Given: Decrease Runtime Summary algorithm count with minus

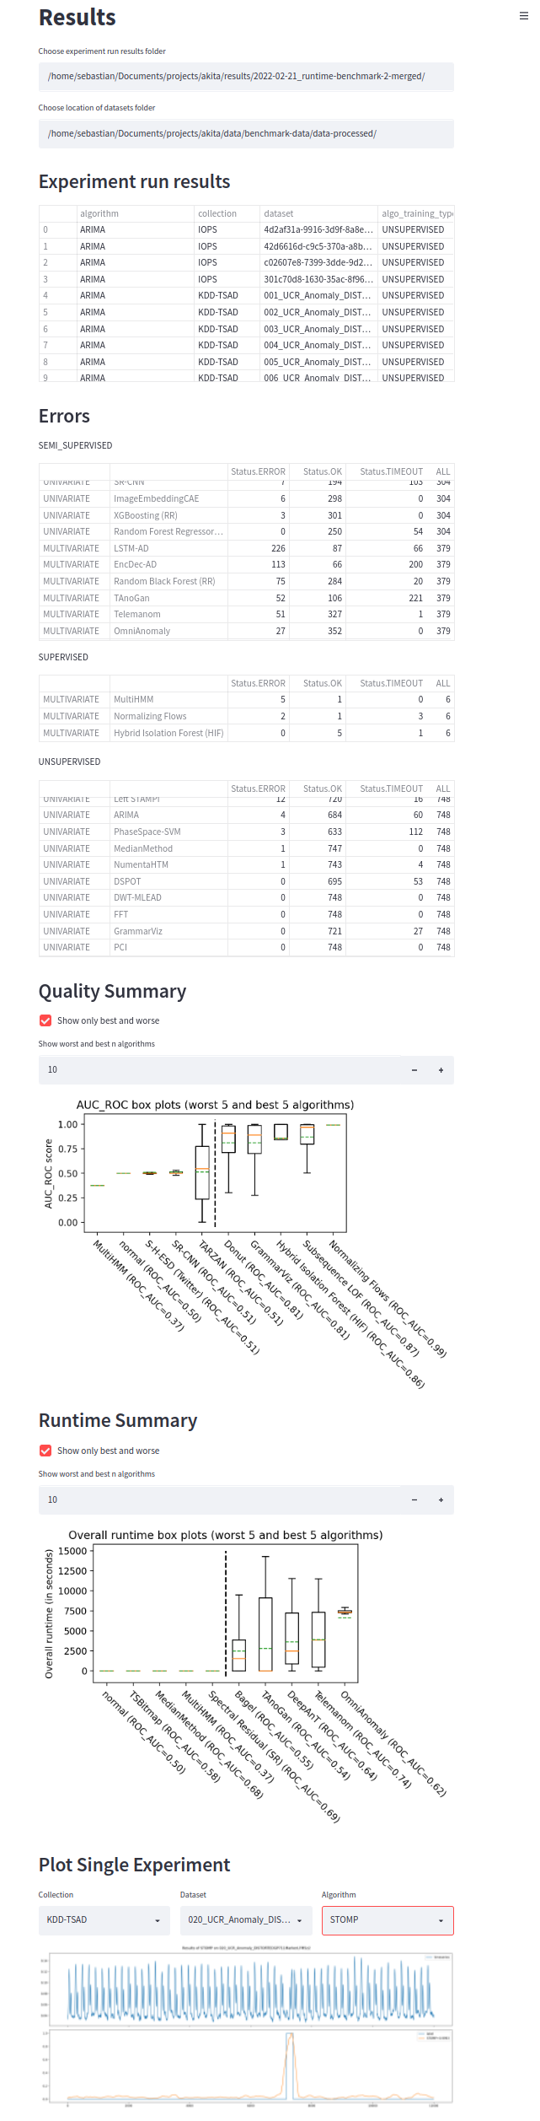Looking at the screenshot, I should (x=414, y=1500).
